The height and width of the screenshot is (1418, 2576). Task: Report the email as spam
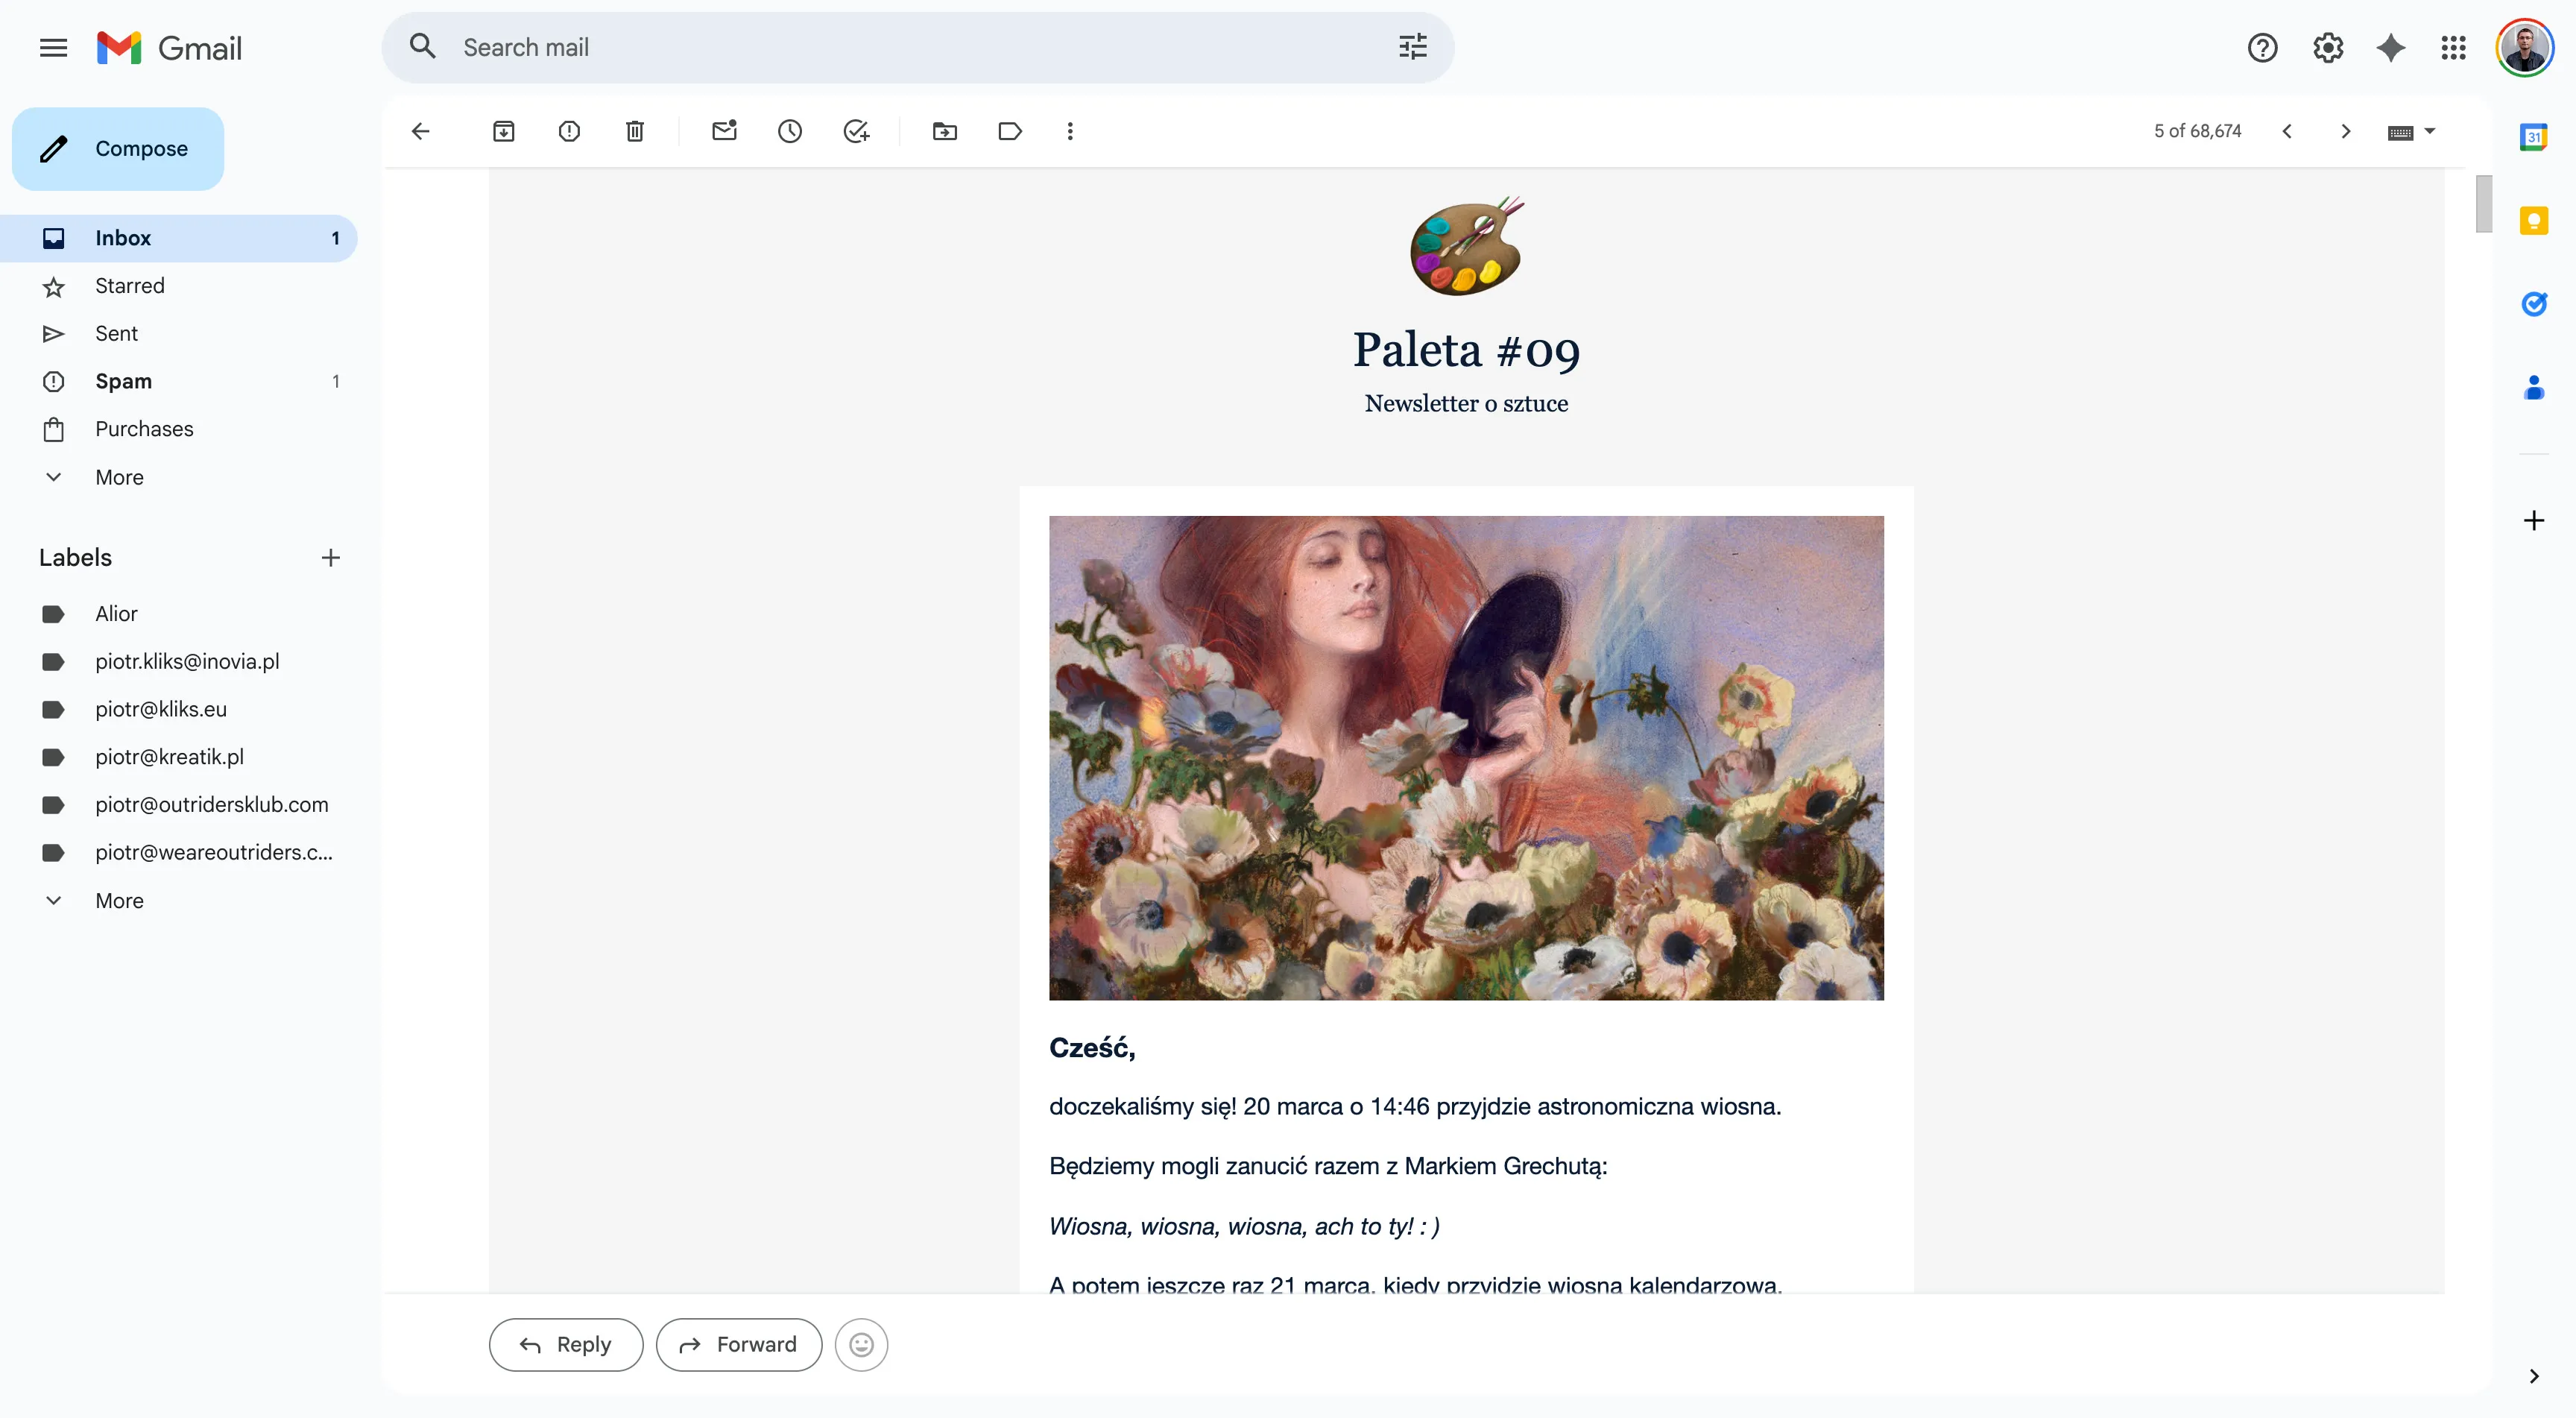[x=569, y=131]
